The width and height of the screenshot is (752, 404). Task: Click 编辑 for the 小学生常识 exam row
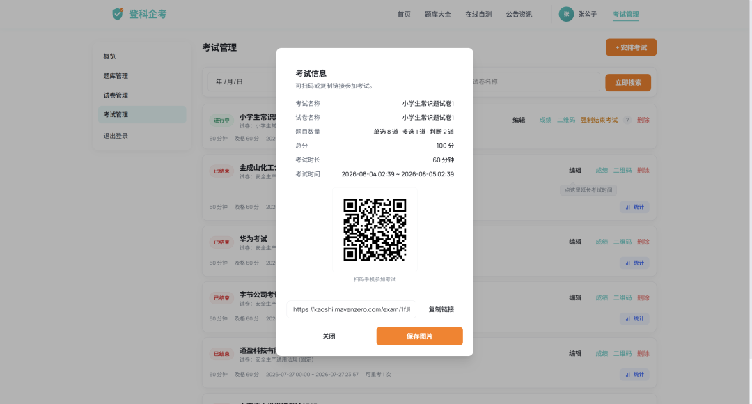pos(519,120)
